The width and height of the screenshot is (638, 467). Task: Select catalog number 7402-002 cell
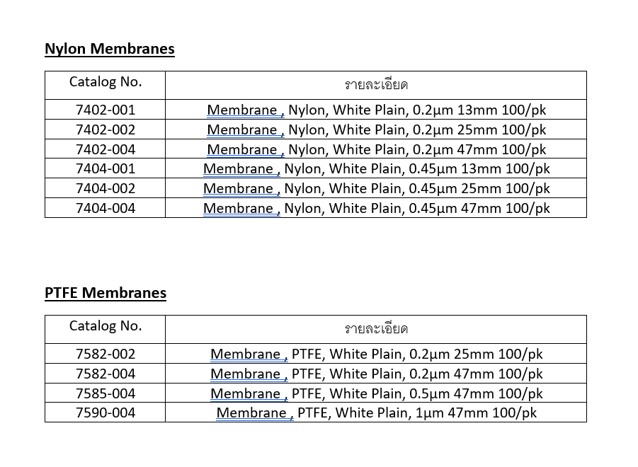click(105, 129)
